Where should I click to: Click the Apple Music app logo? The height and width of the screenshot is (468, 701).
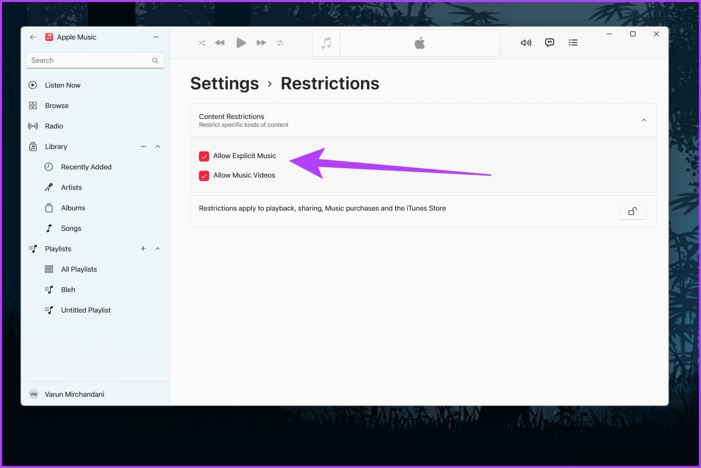[49, 37]
